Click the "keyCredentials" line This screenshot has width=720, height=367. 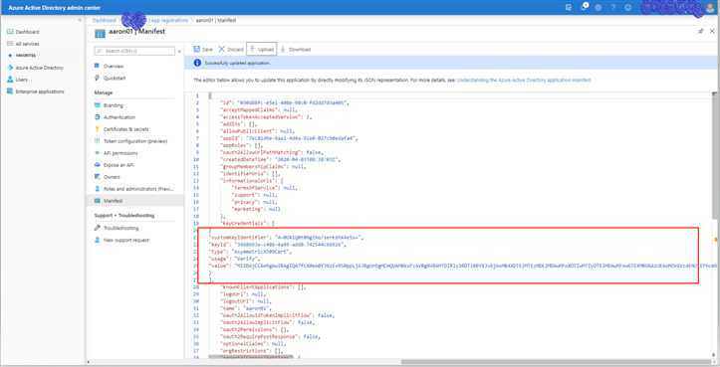248,223
